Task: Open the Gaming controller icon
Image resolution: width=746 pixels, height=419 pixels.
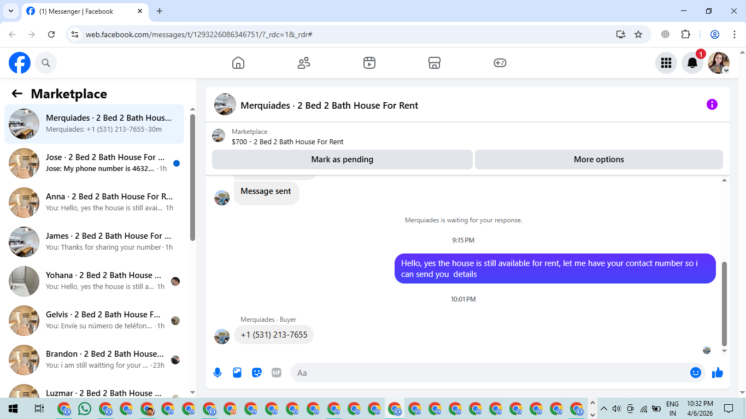Action: pyautogui.click(x=500, y=63)
